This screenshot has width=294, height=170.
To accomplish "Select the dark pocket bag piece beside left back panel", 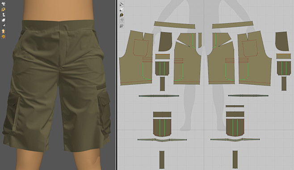I will tap(165, 41).
